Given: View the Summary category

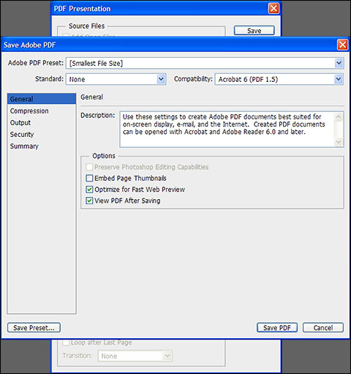Looking at the screenshot, I should click(42, 146).
